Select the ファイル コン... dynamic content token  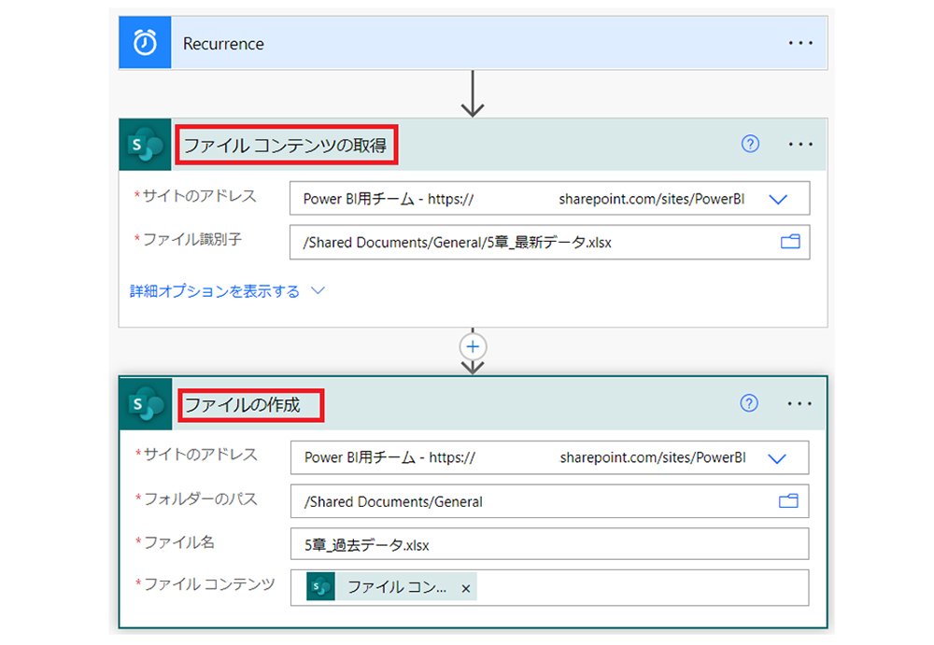coord(391,587)
